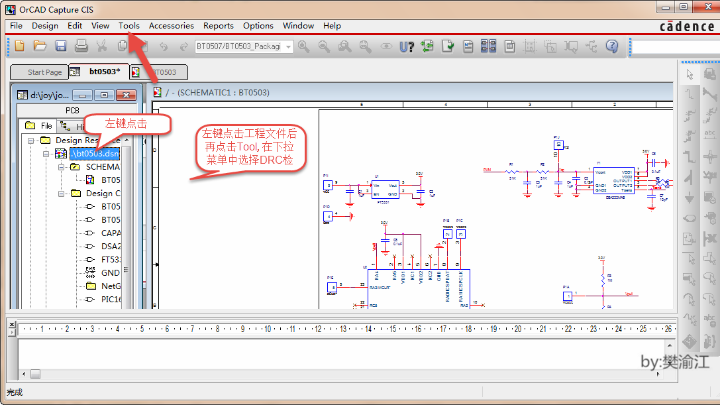Undo the last action
The width and height of the screenshot is (720, 405).
164,46
